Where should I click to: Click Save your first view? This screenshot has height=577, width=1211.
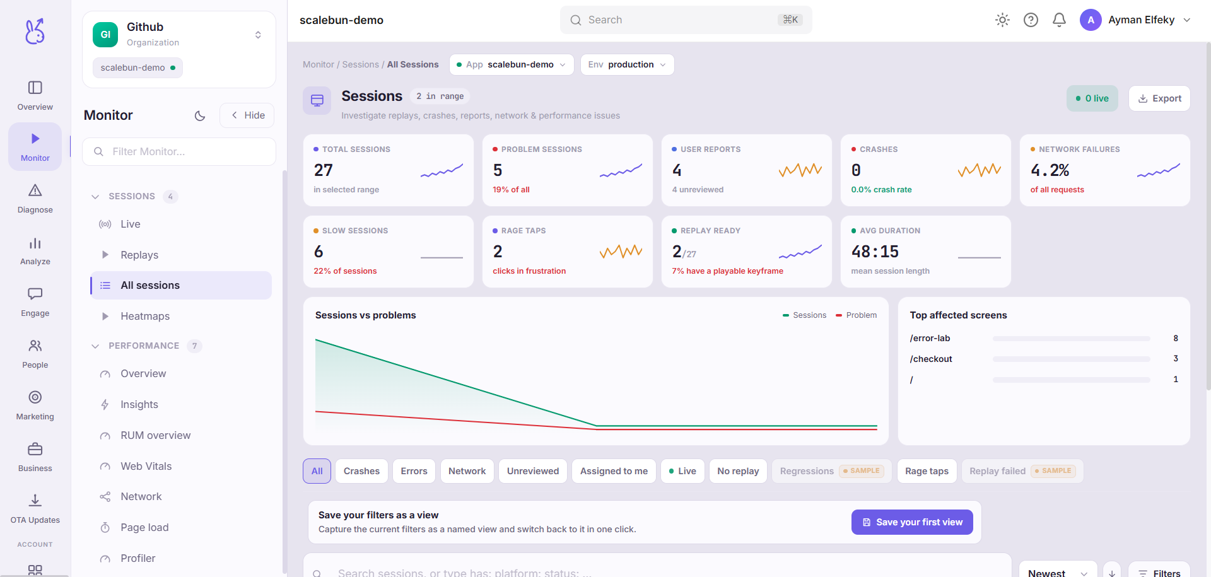pyautogui.click(x=912, y=522)
